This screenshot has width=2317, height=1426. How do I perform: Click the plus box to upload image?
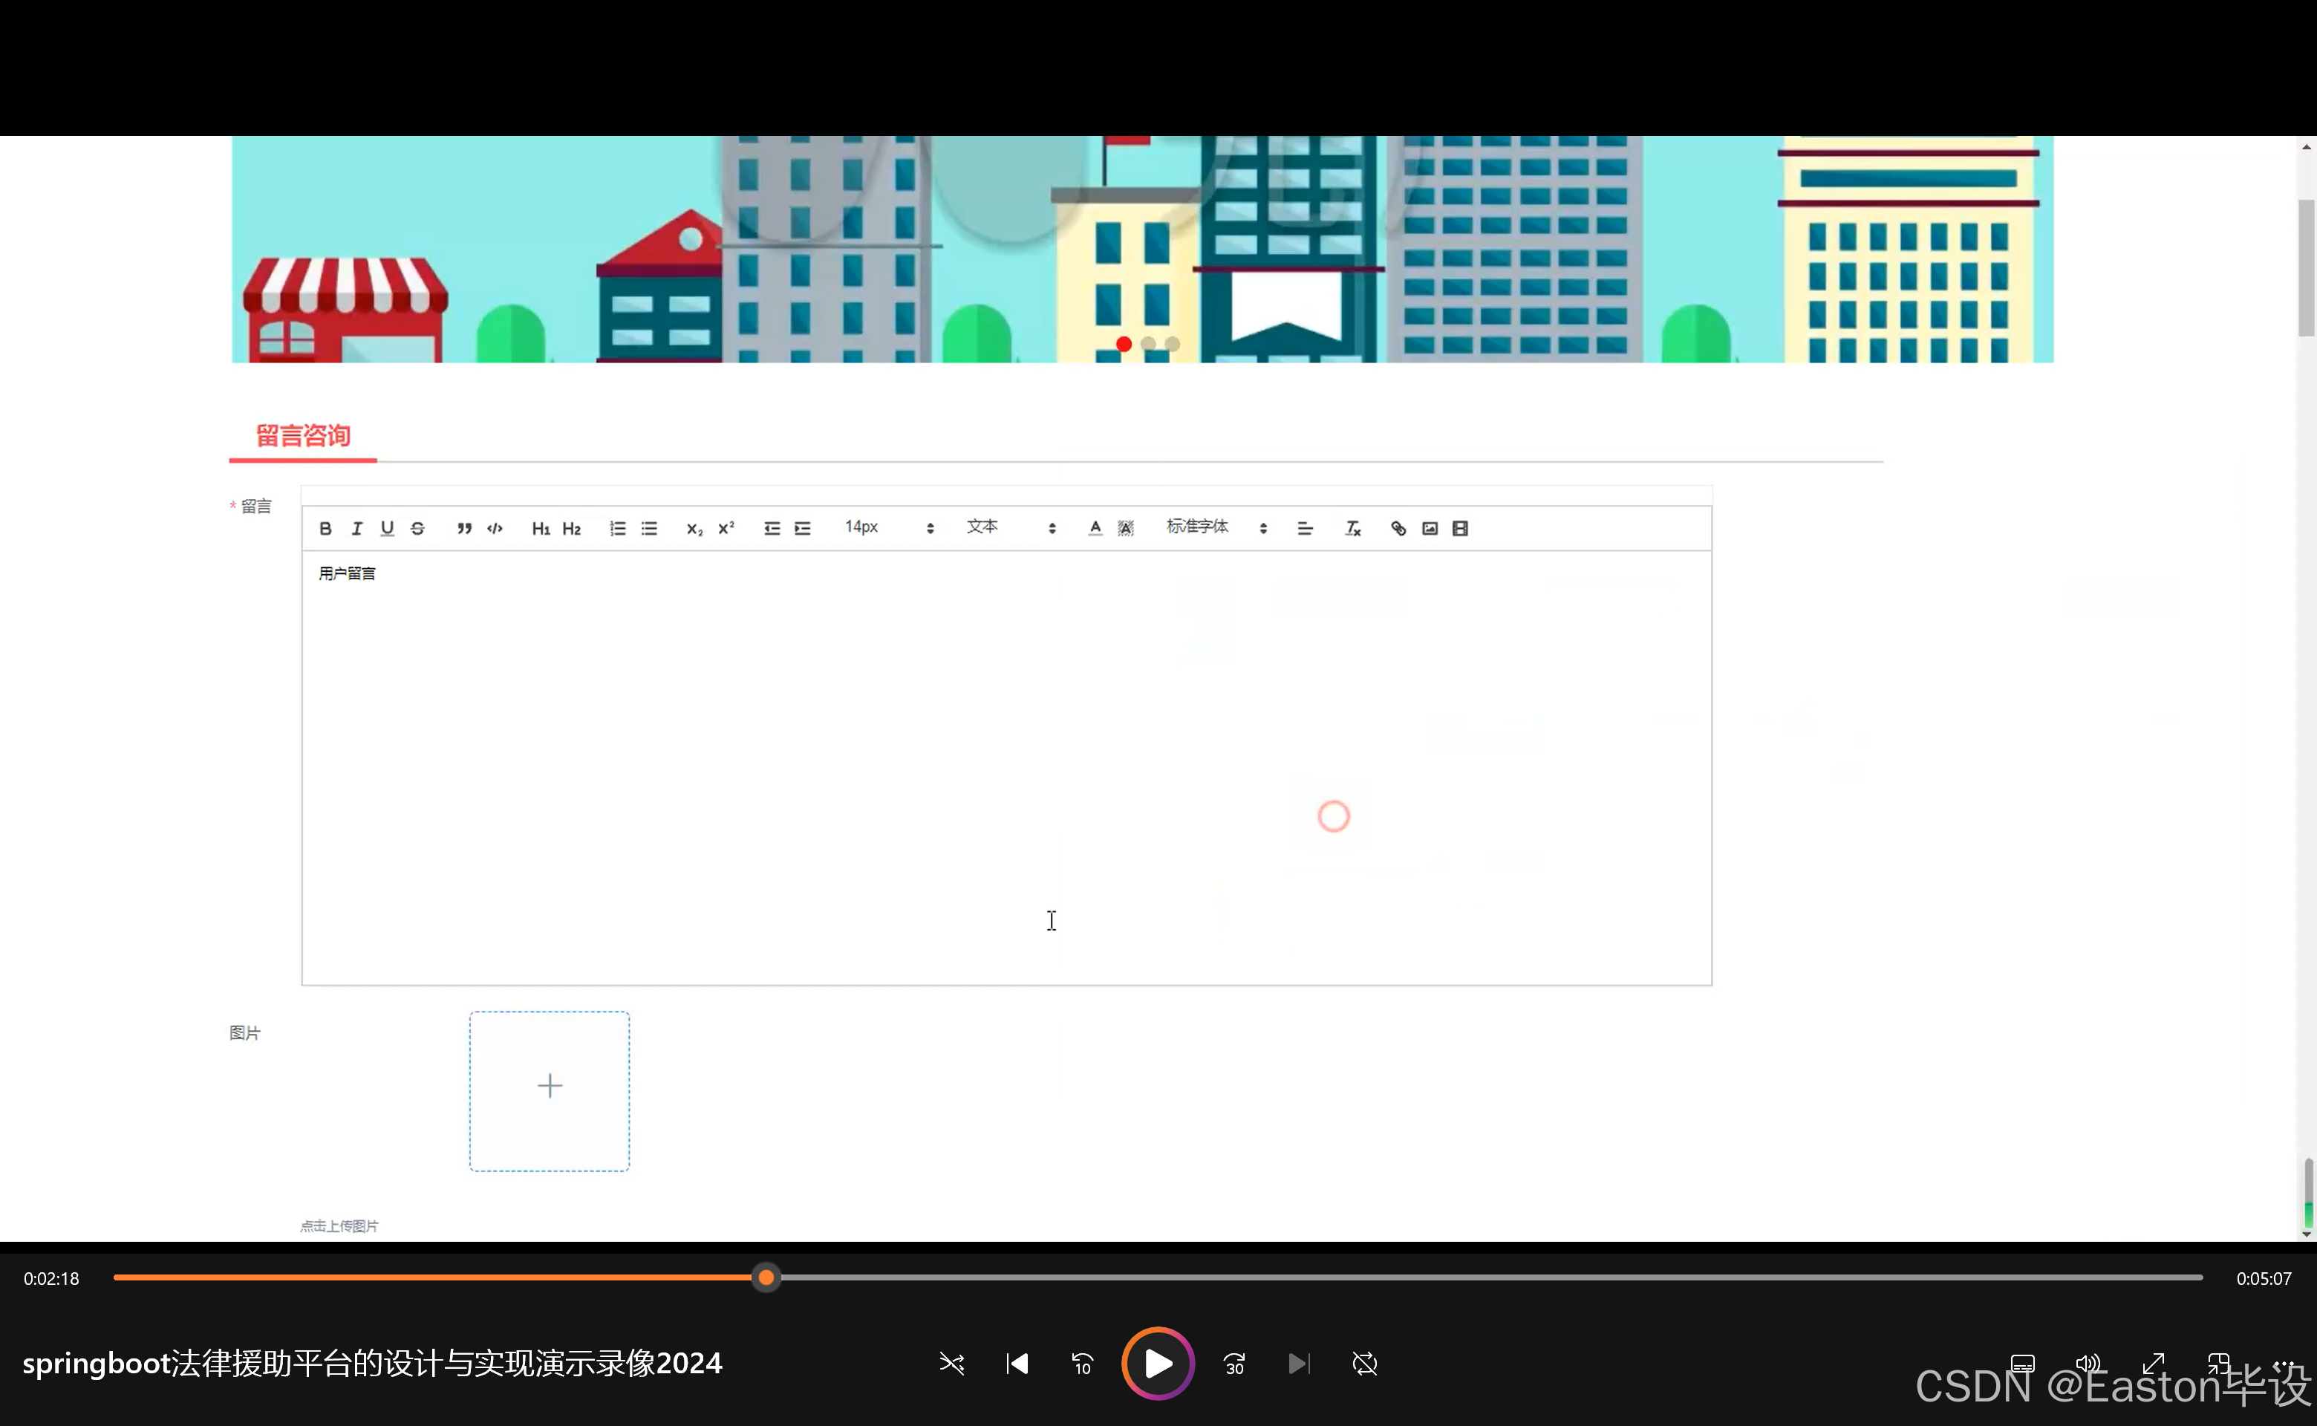pos(550,1090)
